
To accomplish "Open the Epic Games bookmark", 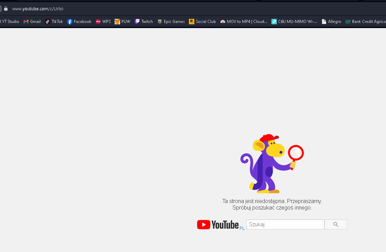I will 171,22.
